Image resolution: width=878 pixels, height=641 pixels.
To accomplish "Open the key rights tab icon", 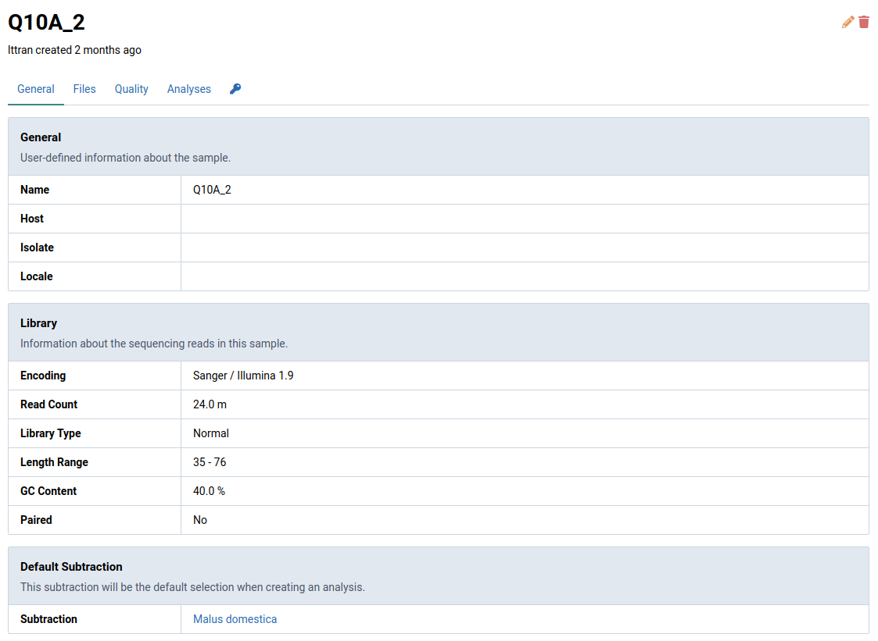I will tap(235, 88).
